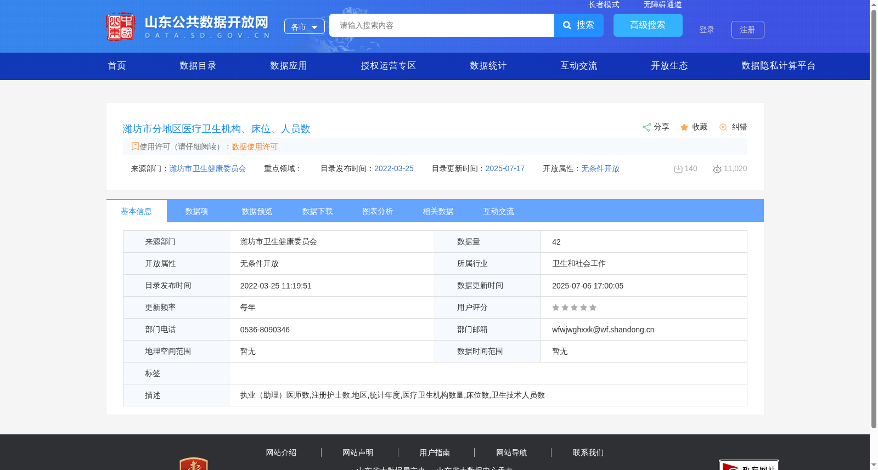Open 数据应用 navigation item
Screen dimensions: 878x470
coord(289,66)
